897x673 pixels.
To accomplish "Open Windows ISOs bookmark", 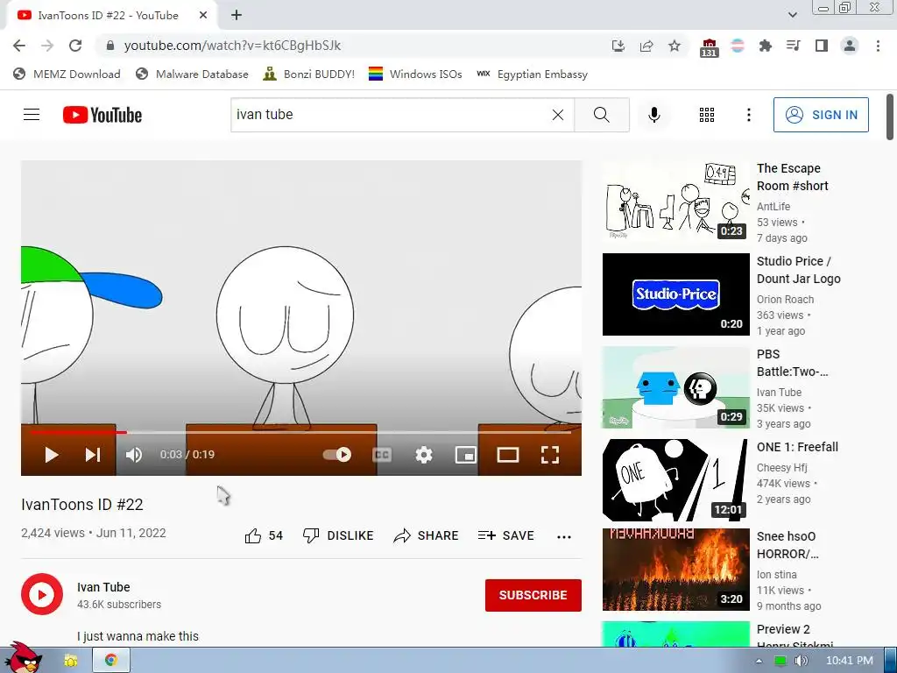I will tap(415, 74).
